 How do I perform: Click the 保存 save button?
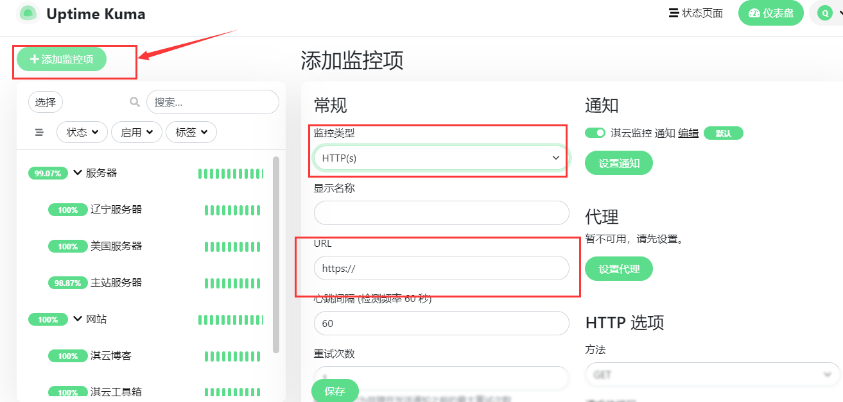(335, 391)
